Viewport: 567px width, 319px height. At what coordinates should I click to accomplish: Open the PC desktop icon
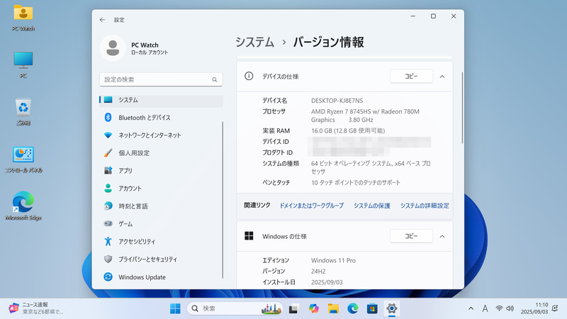coord(23,65)
